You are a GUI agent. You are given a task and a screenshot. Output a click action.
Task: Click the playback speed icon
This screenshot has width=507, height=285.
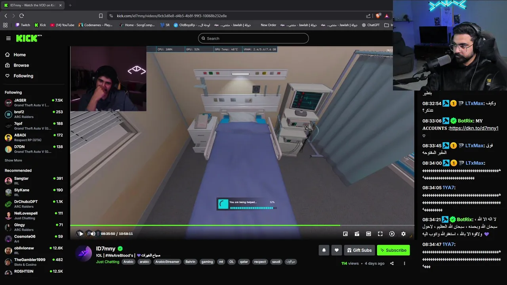point(392,234)
